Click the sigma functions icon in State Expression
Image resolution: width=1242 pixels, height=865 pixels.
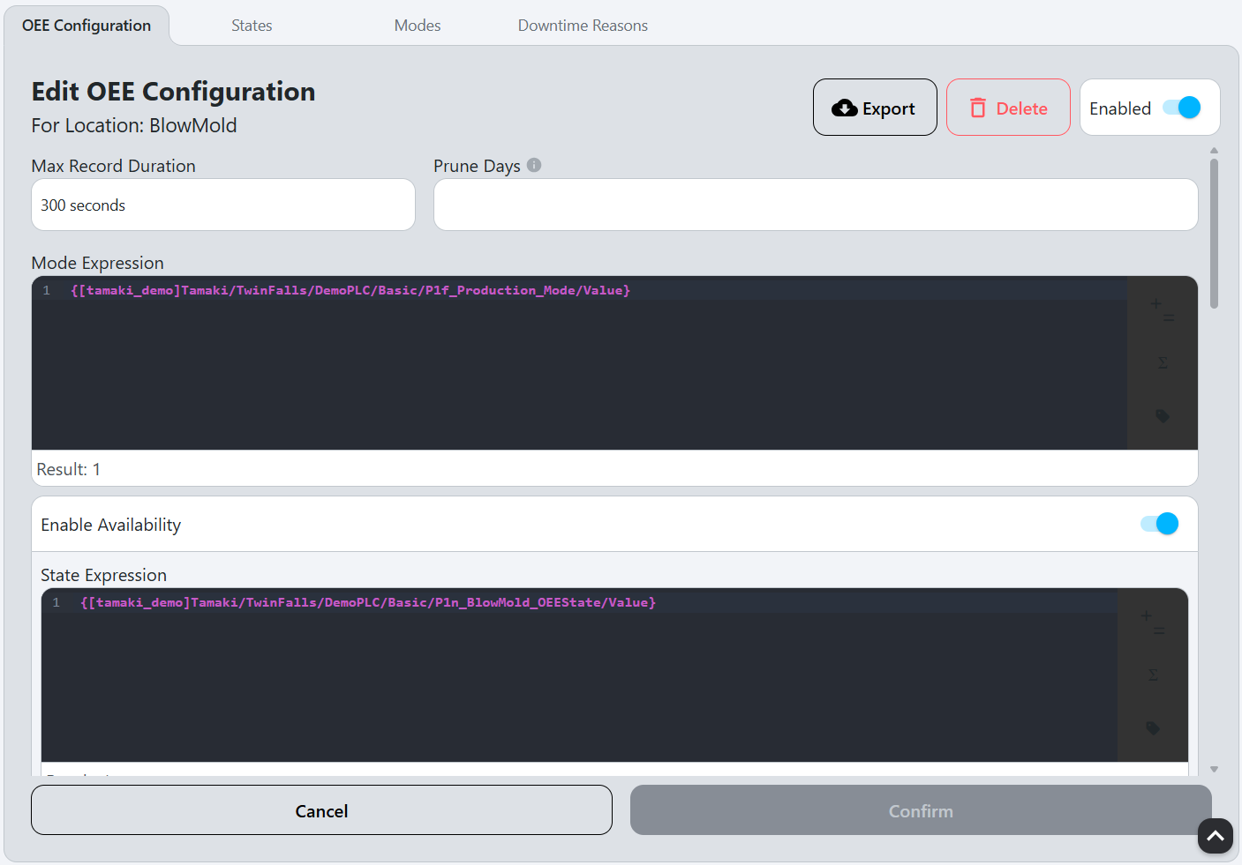[x=1152, y=675]
